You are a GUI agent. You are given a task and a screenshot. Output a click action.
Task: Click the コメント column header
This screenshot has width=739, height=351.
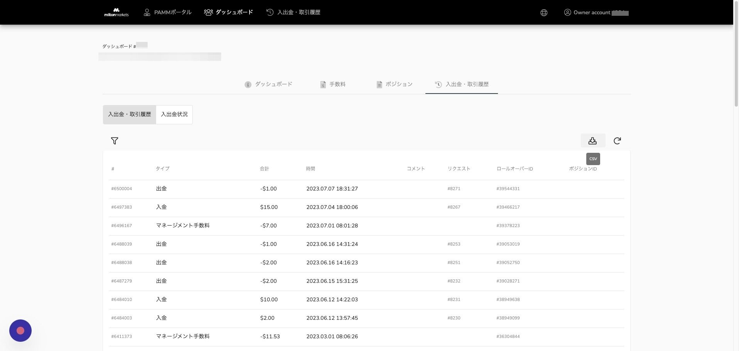(416, 169)
